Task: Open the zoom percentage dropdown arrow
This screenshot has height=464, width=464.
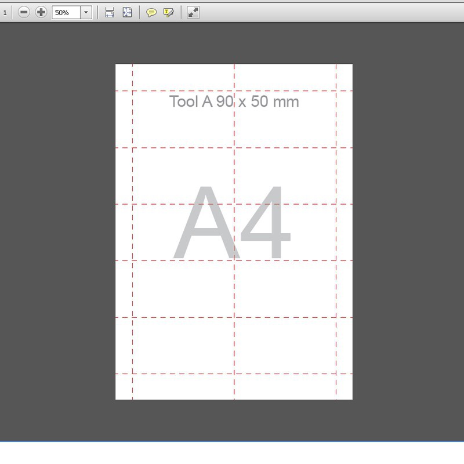Action: [x=86, y=13]
